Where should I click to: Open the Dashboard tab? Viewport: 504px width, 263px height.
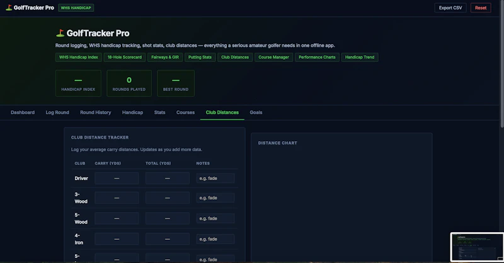[23, 112]
